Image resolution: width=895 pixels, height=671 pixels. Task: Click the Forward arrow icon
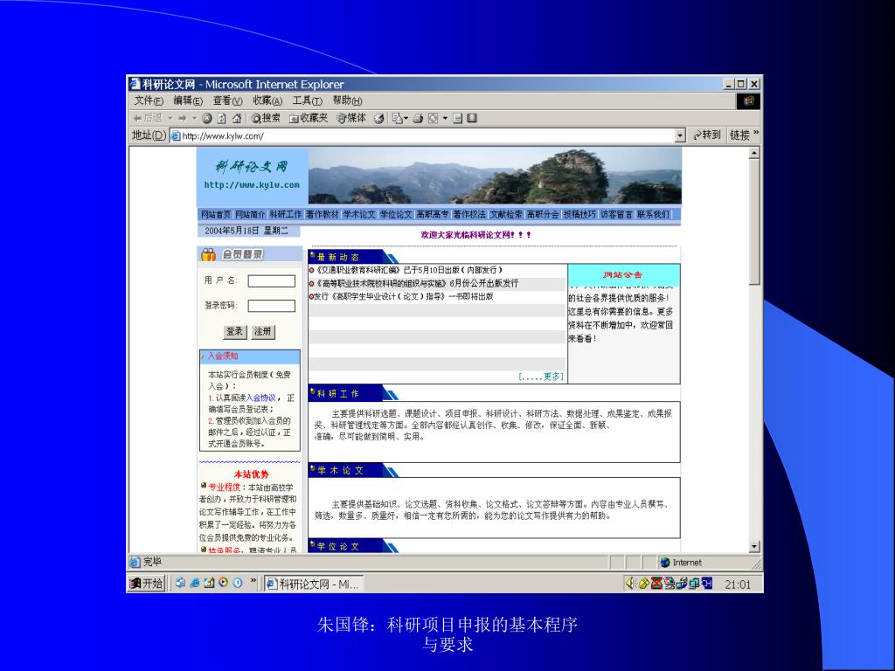pos(182,118)
